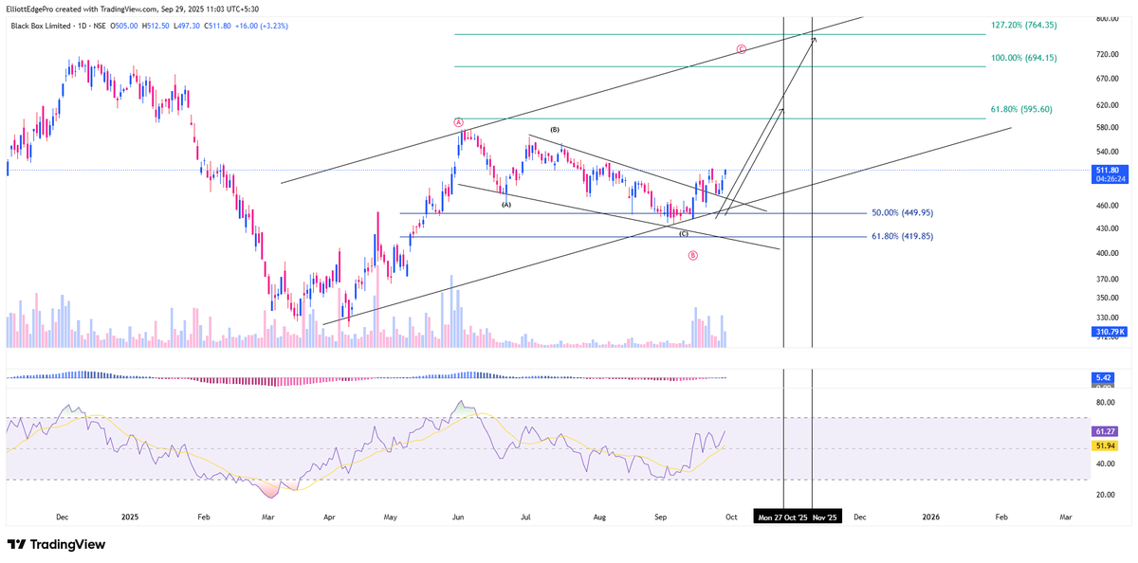
Task: Click the 800.00 price axis level
Action: (x=1108, y=19)
